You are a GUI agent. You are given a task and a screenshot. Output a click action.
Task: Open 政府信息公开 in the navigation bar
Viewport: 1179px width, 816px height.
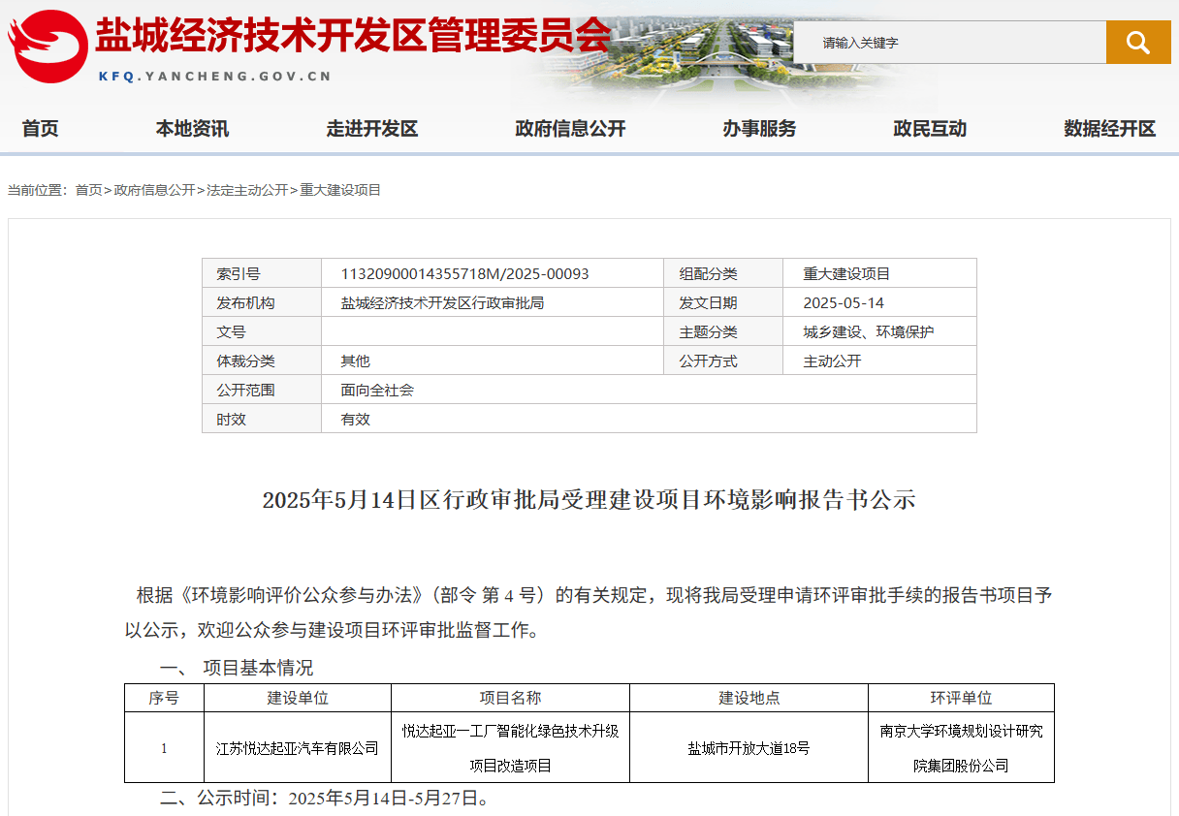pos(571,129)
